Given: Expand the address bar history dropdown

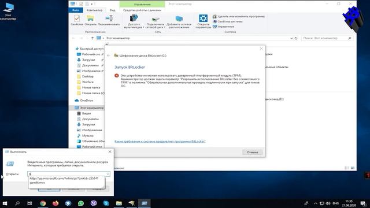Looking at the screenshot, I should (x=291, y=38).
